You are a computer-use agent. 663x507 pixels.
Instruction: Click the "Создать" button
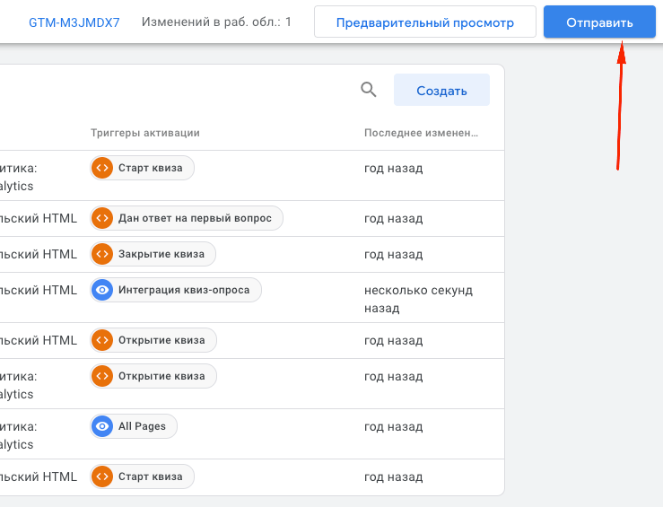[x=441, y=91]
